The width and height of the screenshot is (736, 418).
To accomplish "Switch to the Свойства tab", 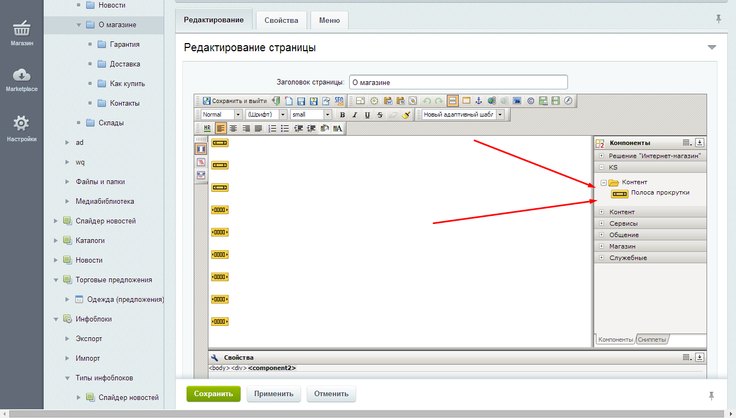I will tap(281, 20).
